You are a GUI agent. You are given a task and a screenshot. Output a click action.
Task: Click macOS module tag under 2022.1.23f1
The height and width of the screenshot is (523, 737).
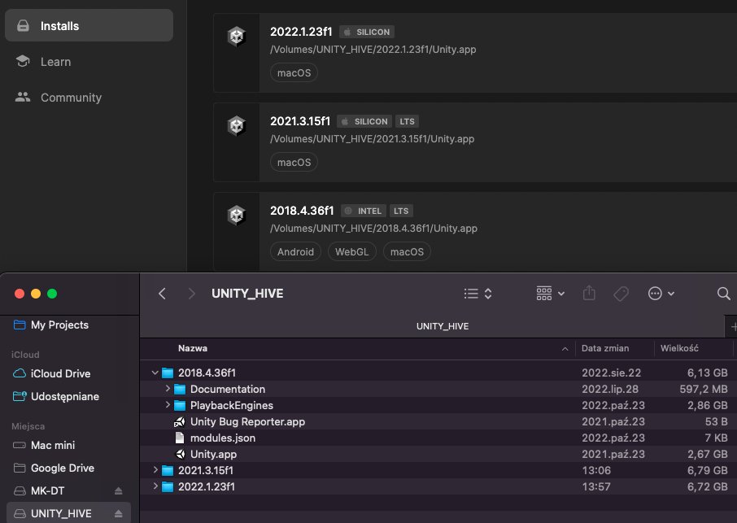pyautogui.click(x=294, y=73)
